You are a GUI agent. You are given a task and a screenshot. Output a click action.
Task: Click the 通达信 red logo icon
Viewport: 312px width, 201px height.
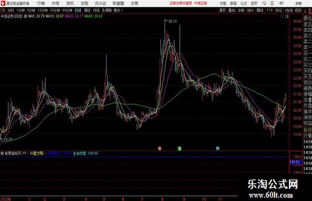click(3, 3)
